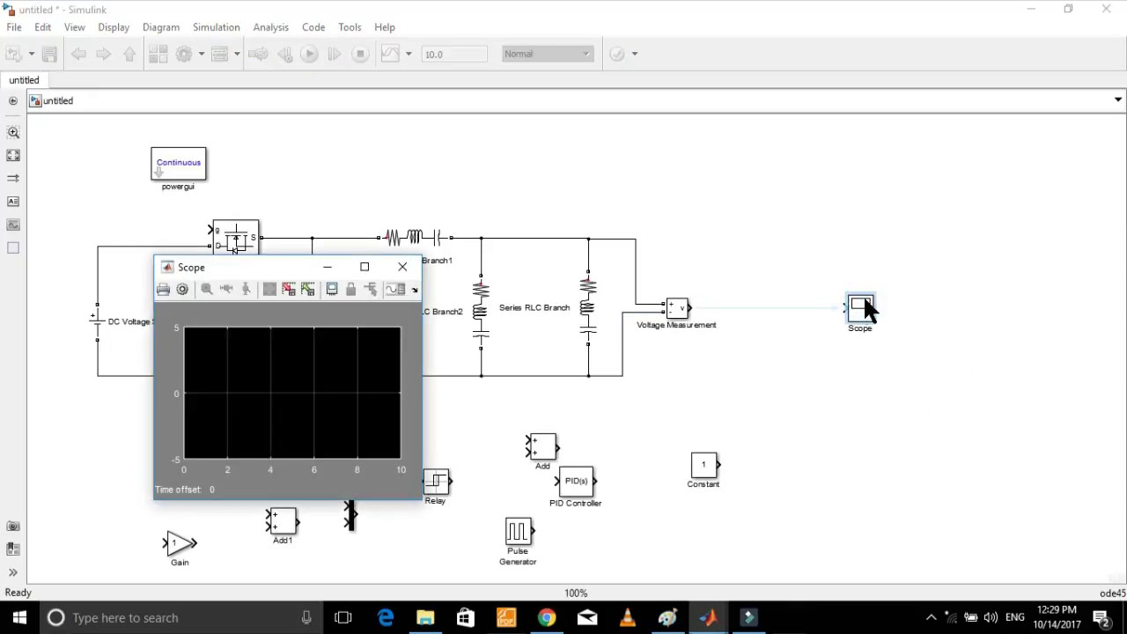Expand the Data Inspector dropdown arrow
The height and width of the screenshot is (634, 1127).
coord(409,54)
